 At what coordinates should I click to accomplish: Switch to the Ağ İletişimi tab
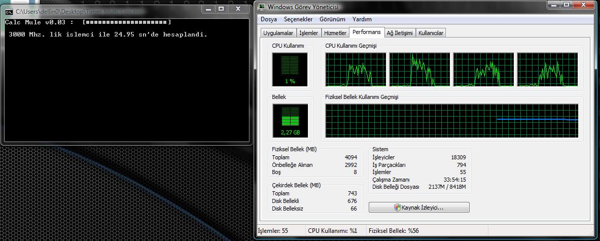pos(400,33)
